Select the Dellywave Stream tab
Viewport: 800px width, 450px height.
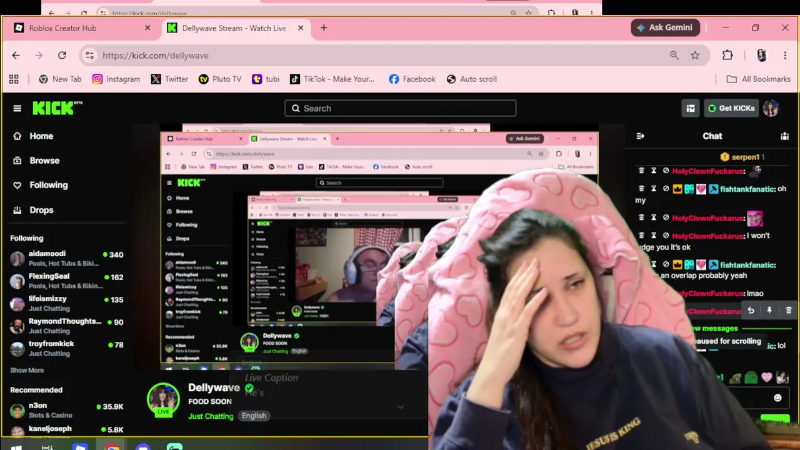(235, 27)
